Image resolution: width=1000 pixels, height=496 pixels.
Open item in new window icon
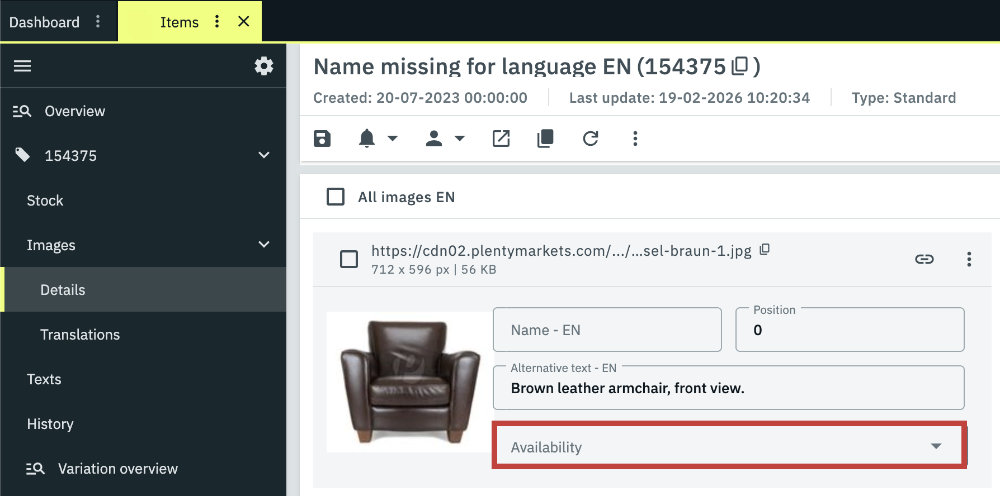pyautogui.click(x=501, y=139)
